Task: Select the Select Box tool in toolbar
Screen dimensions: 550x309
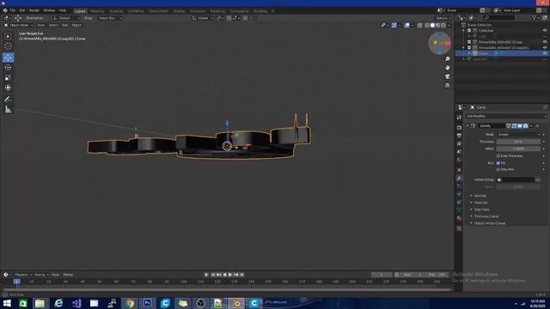Action: [8, 36]
